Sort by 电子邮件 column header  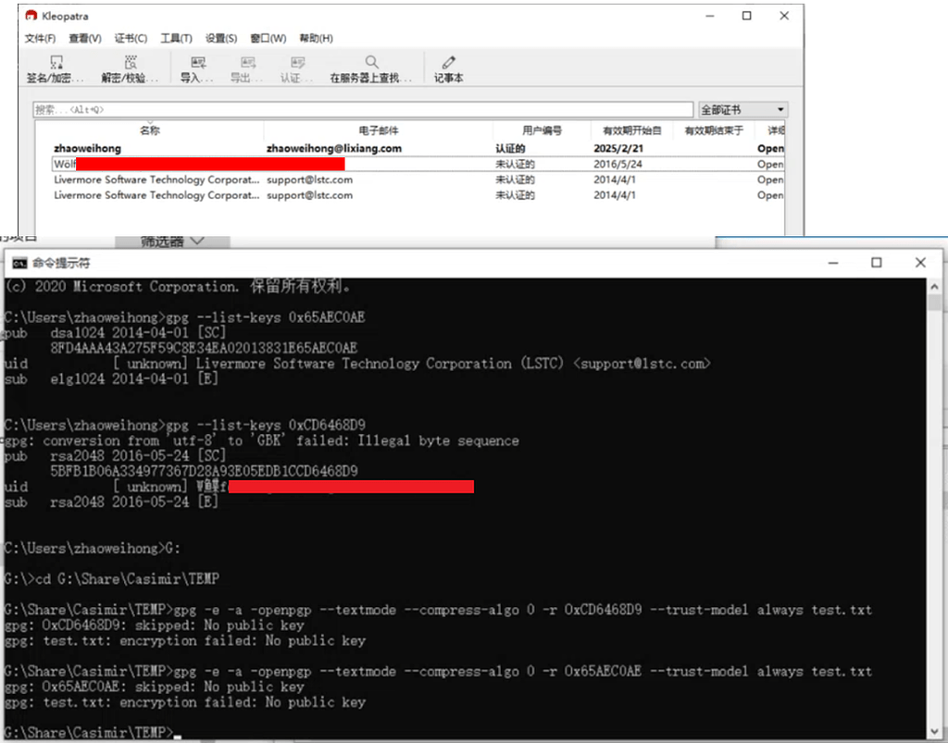[x=378, y=131]
